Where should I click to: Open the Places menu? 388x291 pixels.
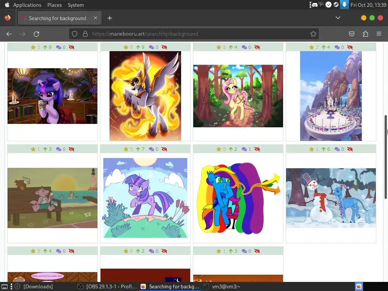(55, 5)
